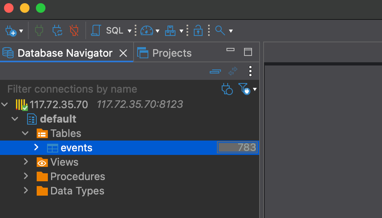This screenshot has height=218, width=382.
Task: Click the Data Types folder icon
Action: [x=42, y=191]
